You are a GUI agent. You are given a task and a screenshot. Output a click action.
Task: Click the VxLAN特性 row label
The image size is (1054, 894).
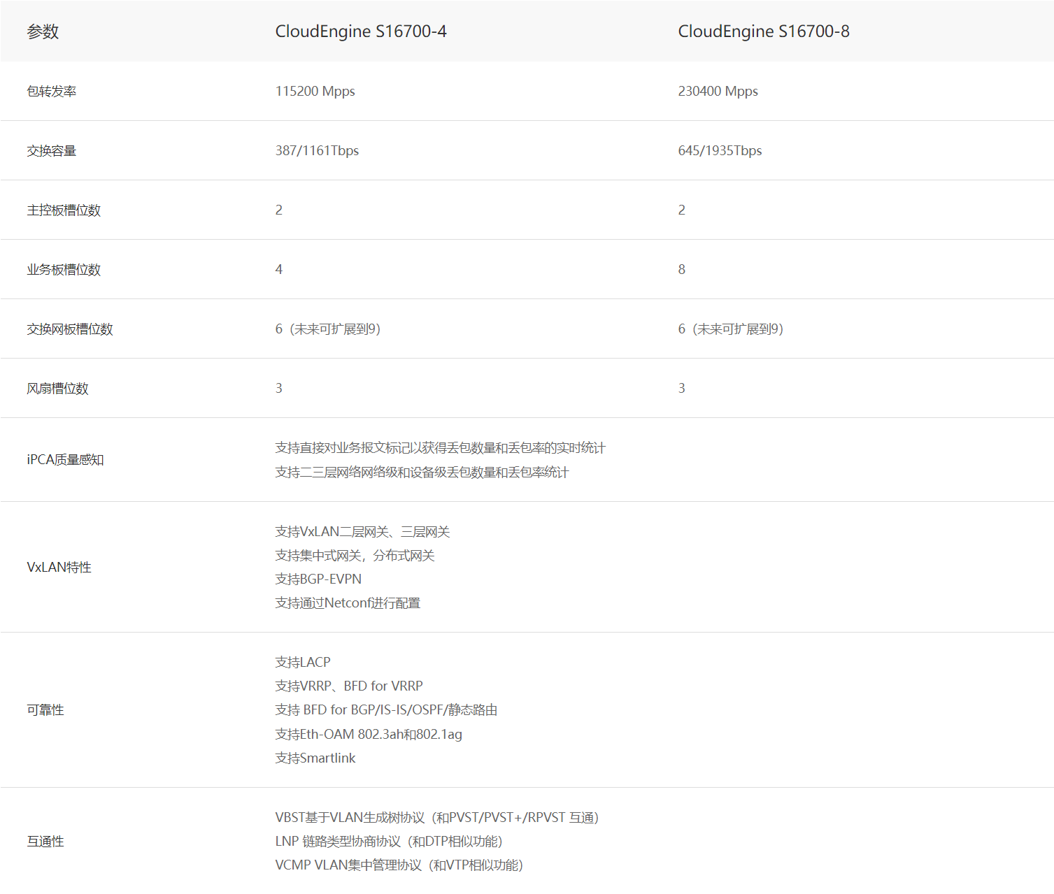[59, 567]
